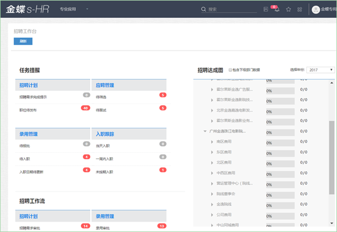Collapse the 广州金逸珠江电影院 tree node
The height and width of the screenshot is (232, 337).
point(205,131)
